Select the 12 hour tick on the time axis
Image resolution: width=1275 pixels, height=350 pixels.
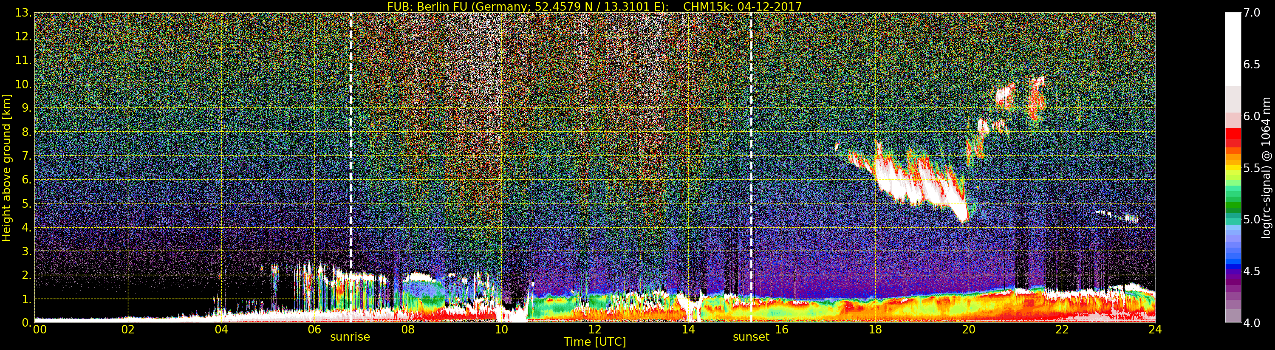tap(594, 330)
